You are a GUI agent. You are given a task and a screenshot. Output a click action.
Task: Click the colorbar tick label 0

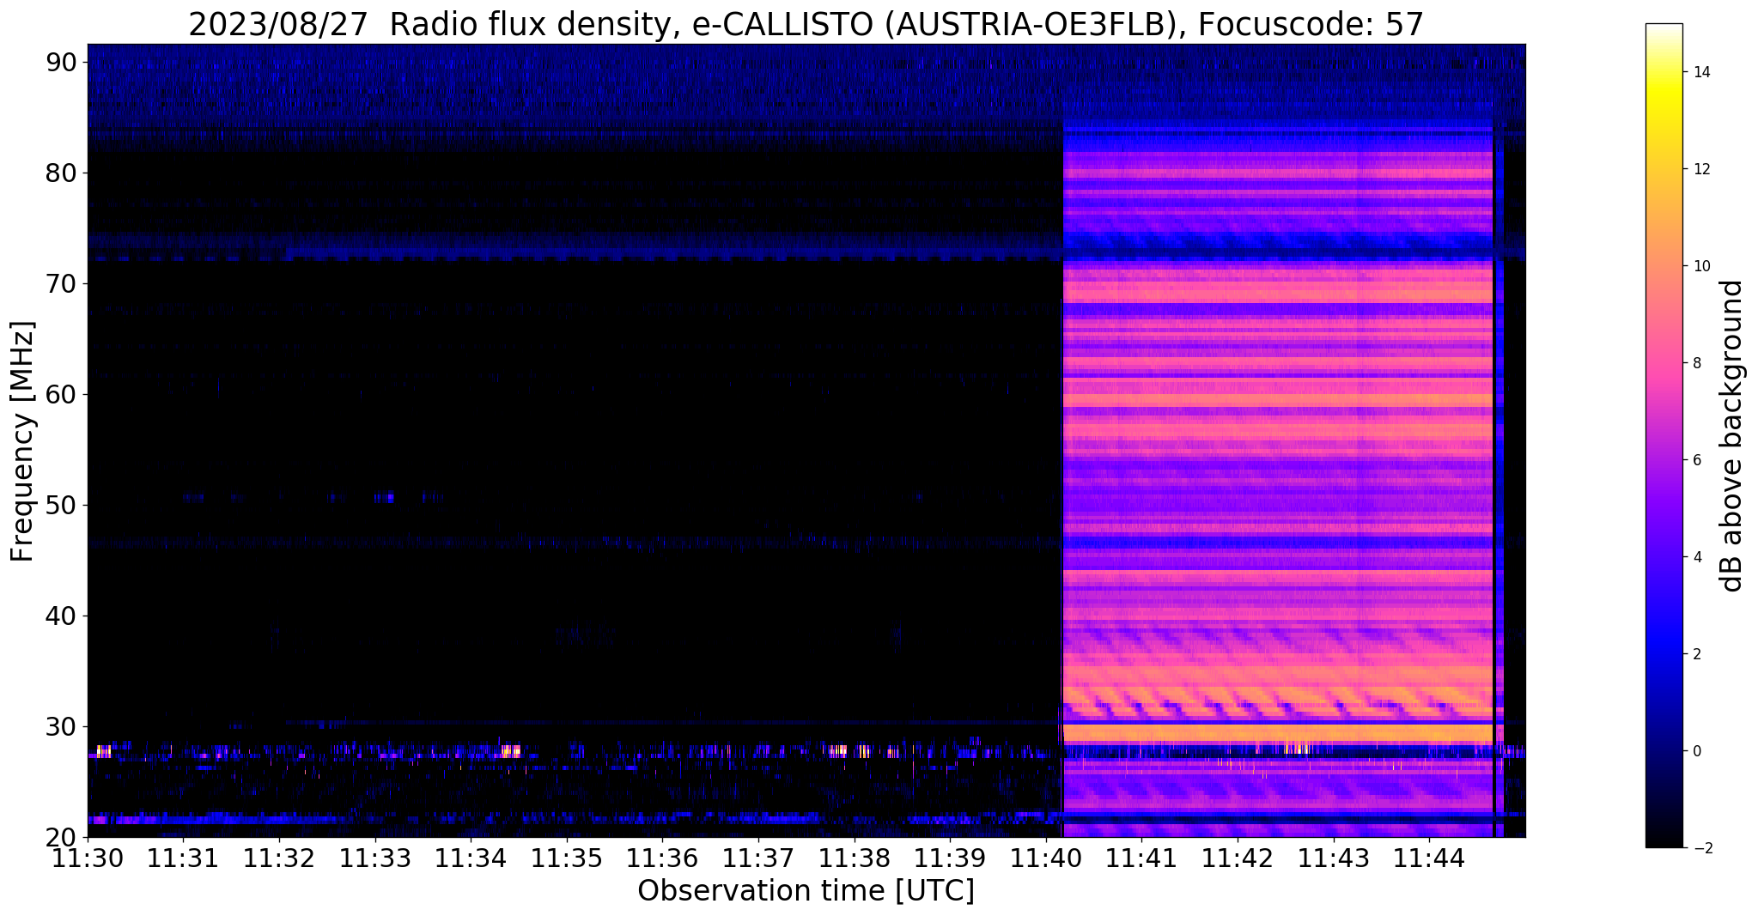coord(1696,751)
